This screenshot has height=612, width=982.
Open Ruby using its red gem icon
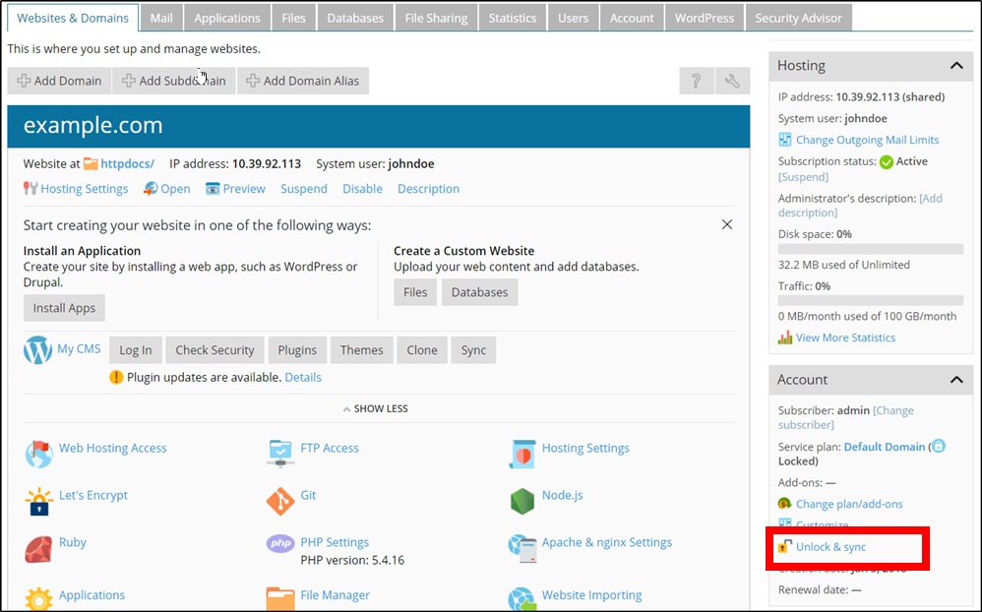[38, 549]
